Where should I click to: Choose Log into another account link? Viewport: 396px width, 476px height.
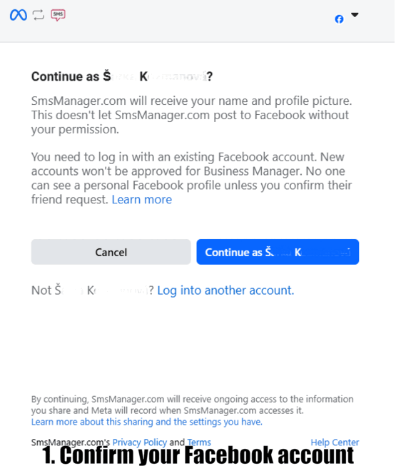click(x=226, y=291)
